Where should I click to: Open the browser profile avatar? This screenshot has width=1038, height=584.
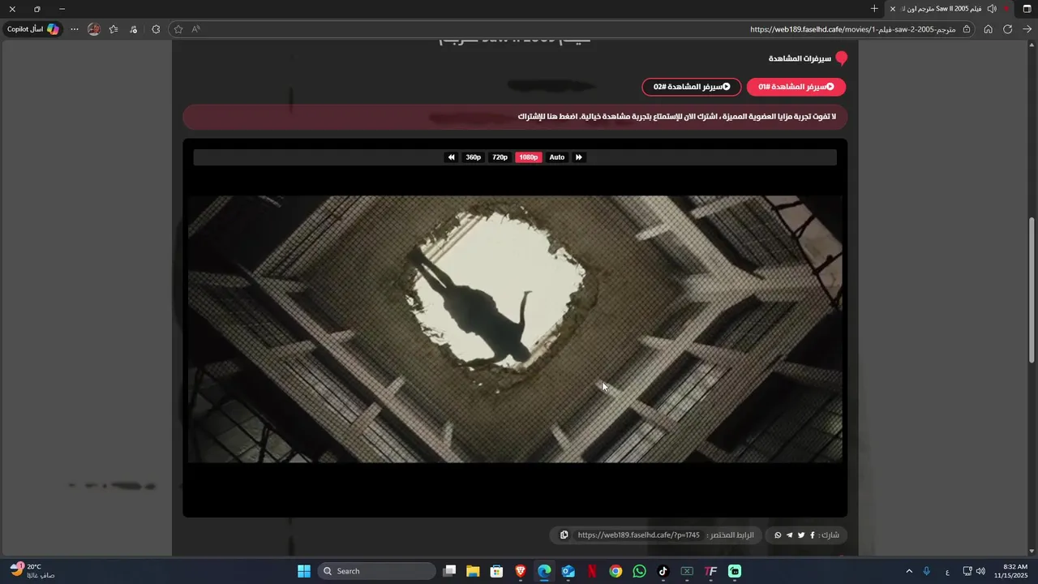tap(94, 29)
